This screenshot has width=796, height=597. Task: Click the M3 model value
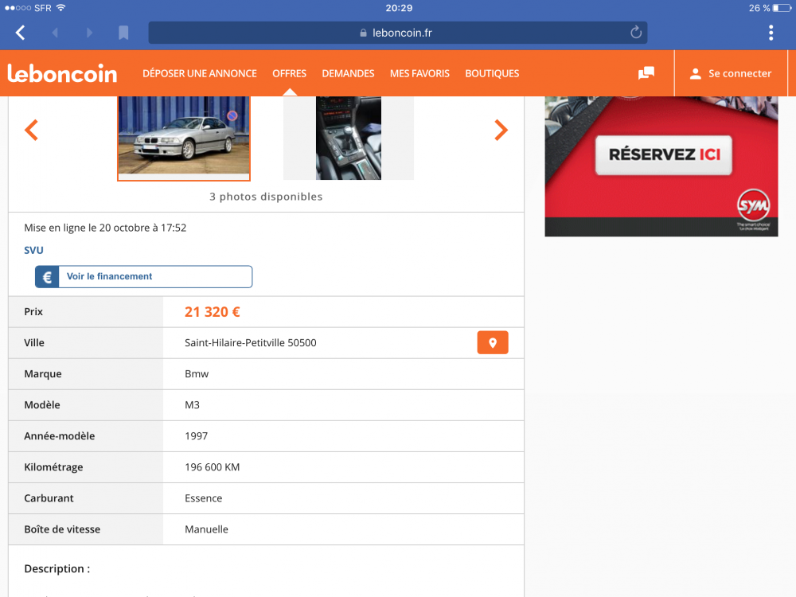192,405
